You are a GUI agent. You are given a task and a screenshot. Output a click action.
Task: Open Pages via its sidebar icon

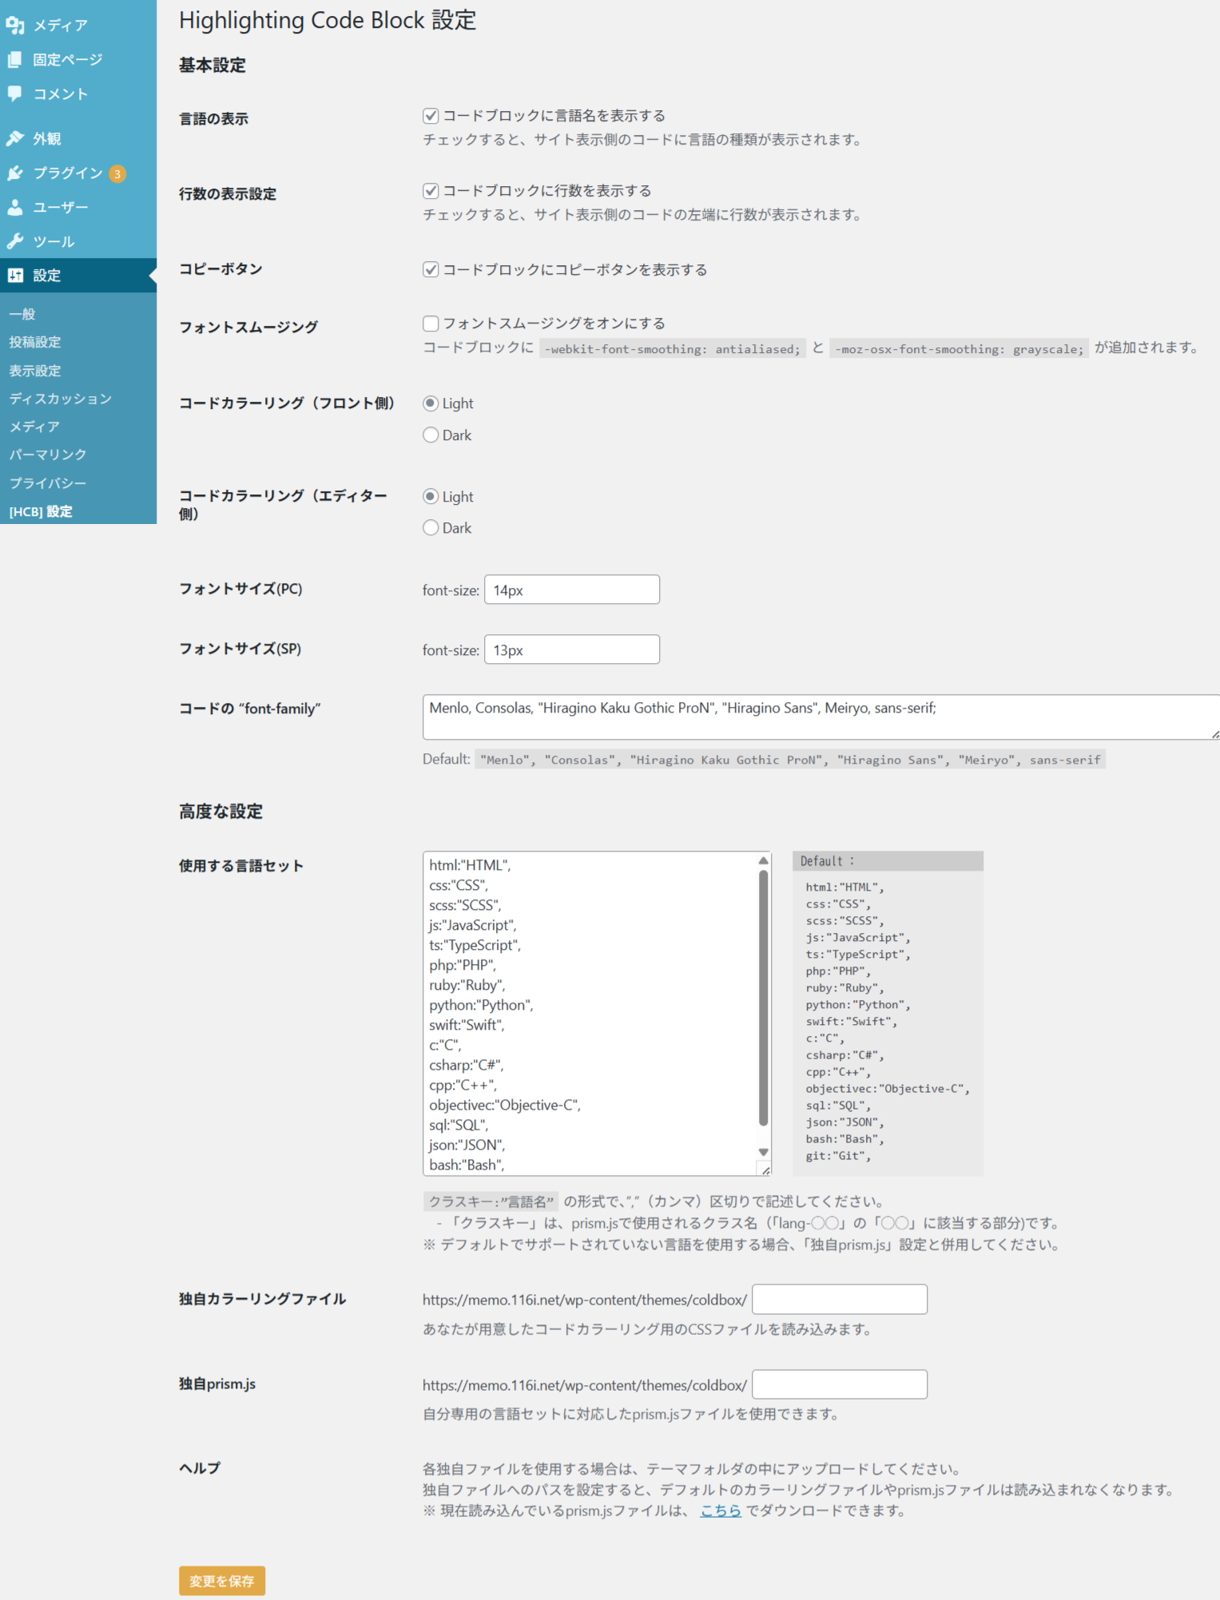click(x=15, y=60)
